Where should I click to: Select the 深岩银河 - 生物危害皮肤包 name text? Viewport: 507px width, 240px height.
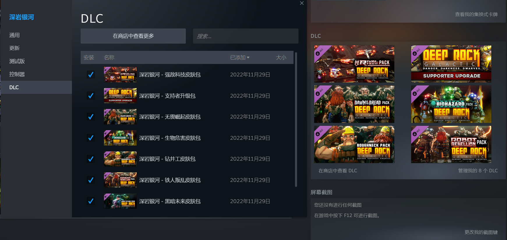pos(170,138)
